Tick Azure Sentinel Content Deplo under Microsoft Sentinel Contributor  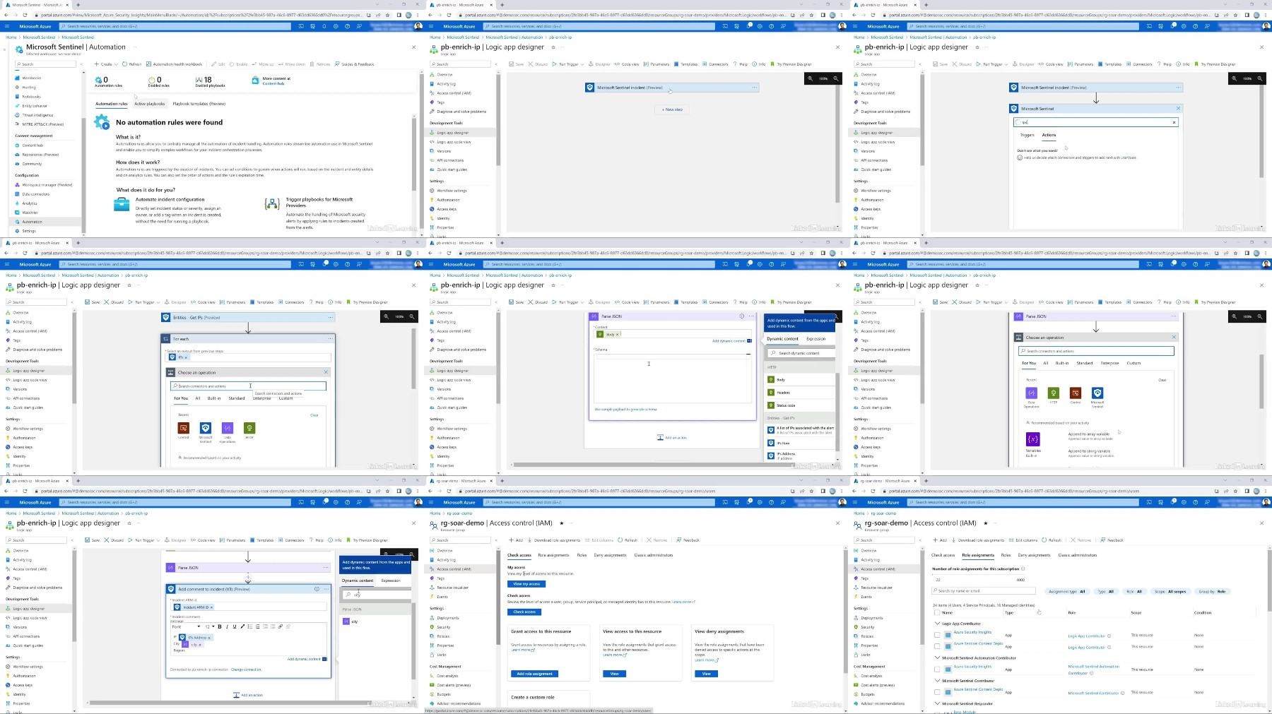937,692
